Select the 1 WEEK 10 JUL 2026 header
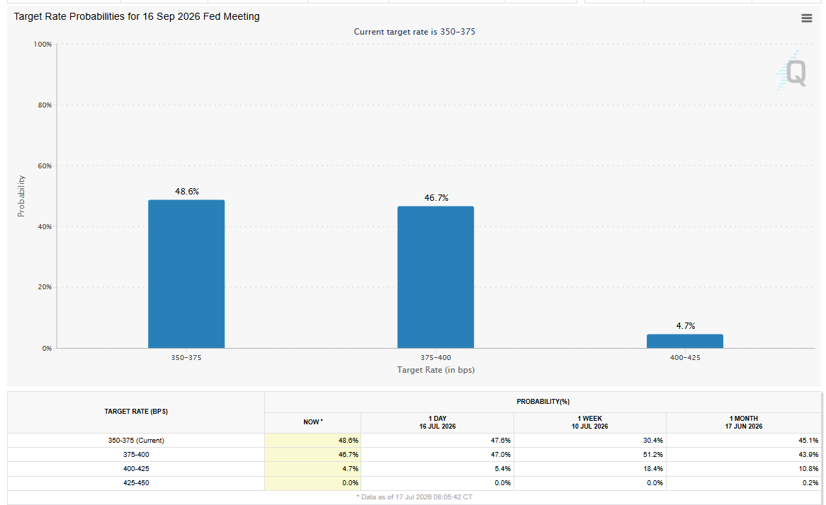Screen dimensions: 826x505 click(589, 422)
